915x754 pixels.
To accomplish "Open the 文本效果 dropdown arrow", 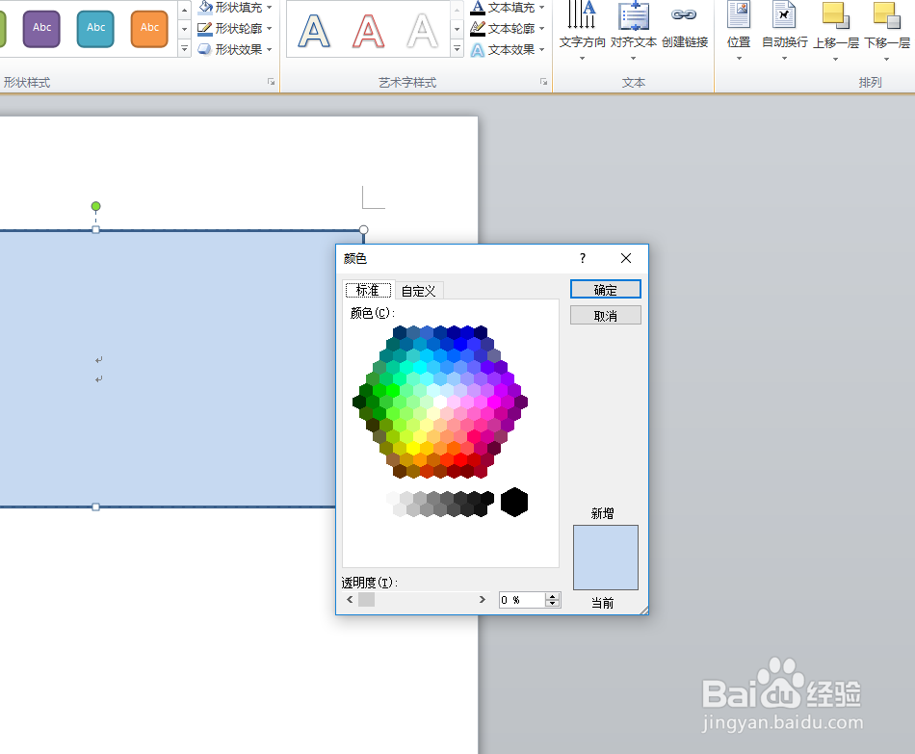I will point(541,50).
